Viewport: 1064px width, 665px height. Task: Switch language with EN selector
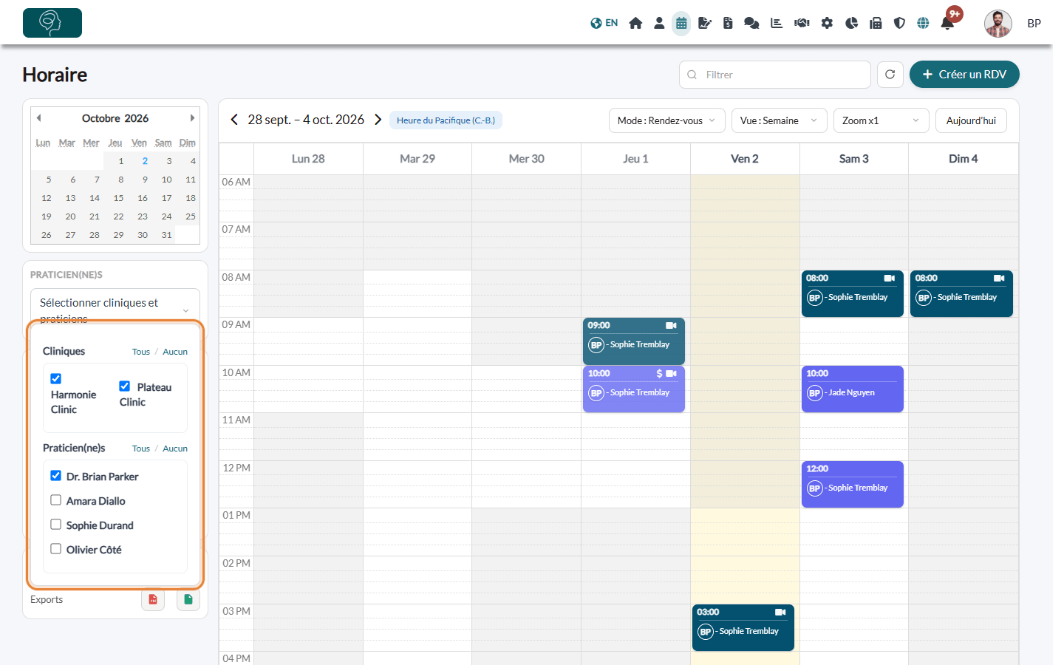[604, 23]
